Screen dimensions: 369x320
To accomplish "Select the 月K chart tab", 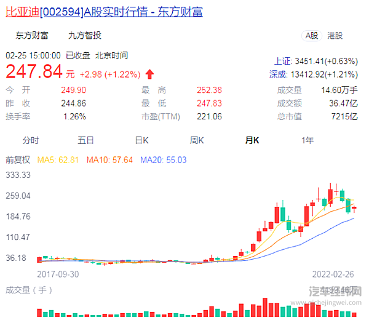I will point(252,140).
